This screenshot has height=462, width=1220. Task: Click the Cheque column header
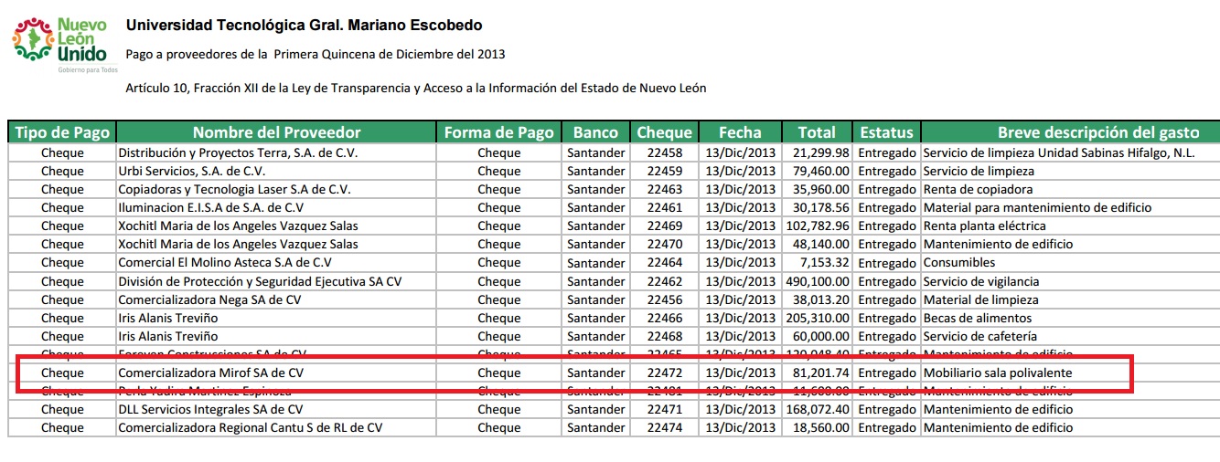point(665,132)
